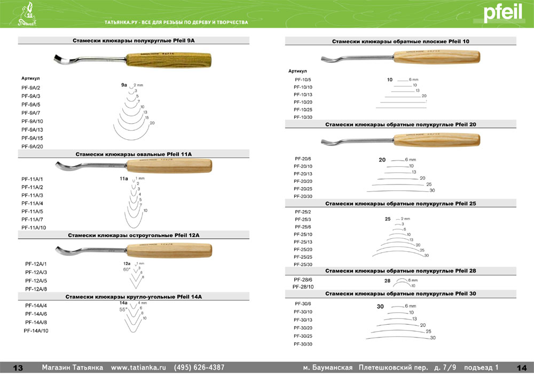The height and width of the screenshot is (377, 534).
Task: Select article PF-14A/10
Action: (x=36, y=331)
